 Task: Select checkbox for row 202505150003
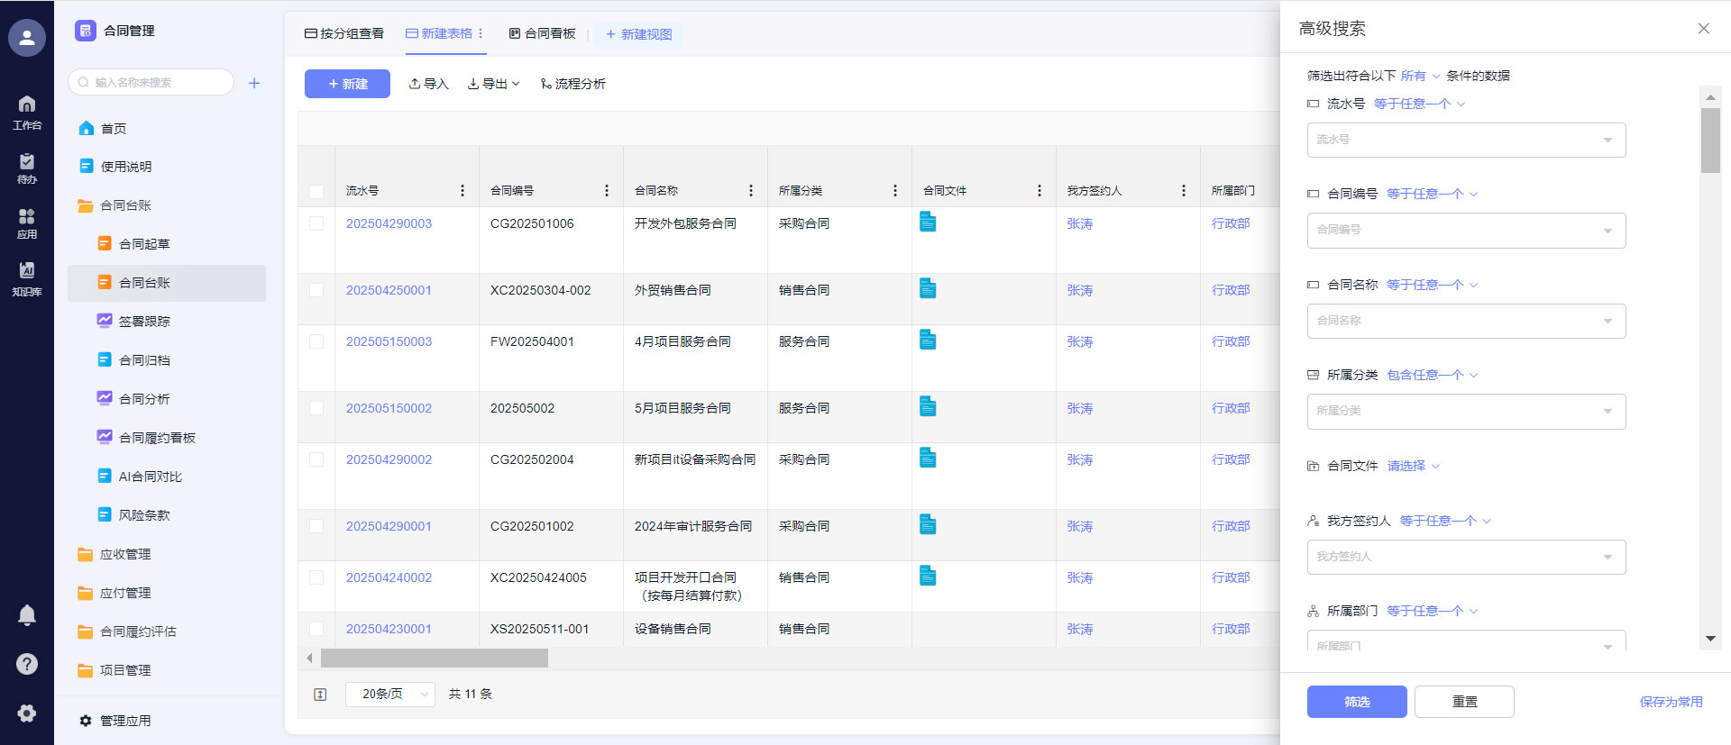316,341
